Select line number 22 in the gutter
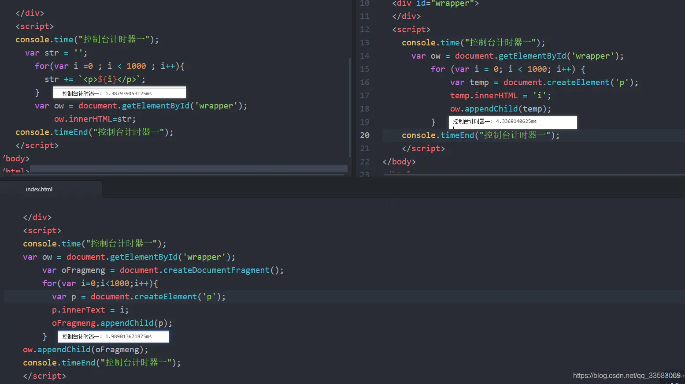 365,162
